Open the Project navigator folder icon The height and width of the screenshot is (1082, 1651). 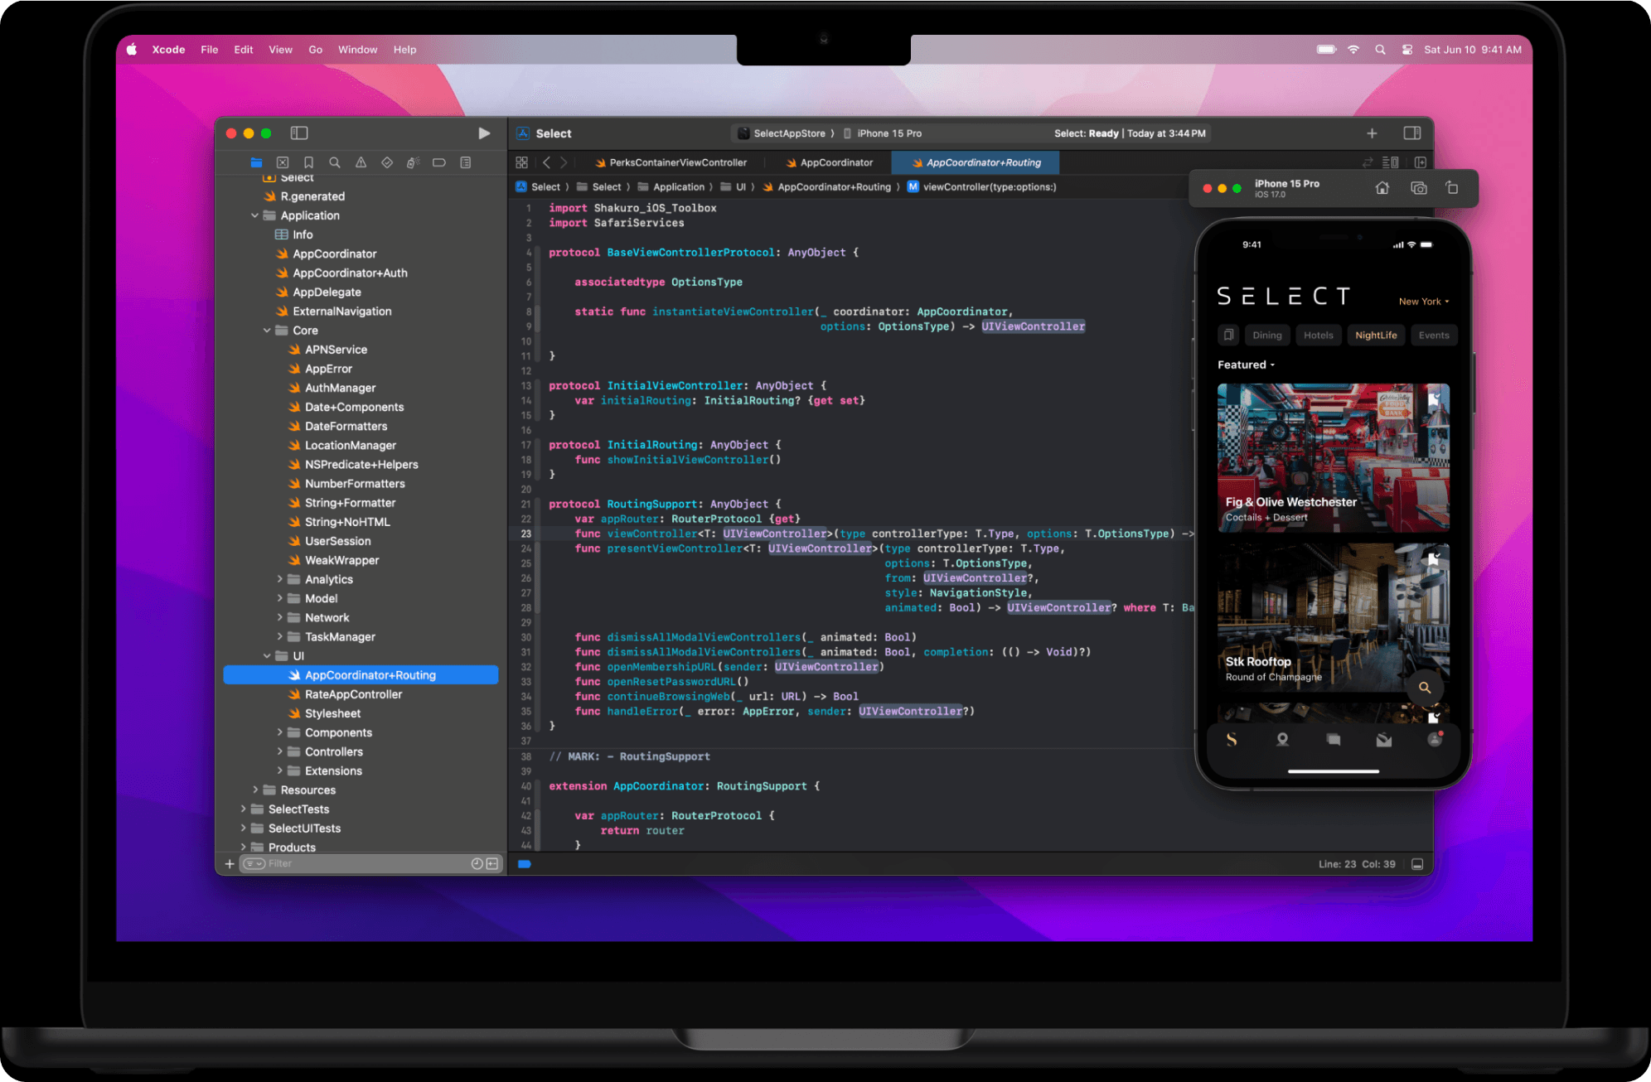coord(256,162)
